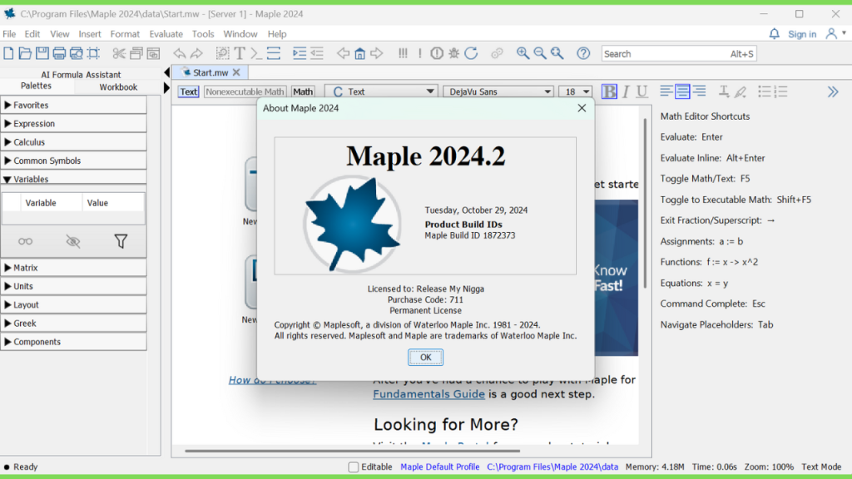Open print preview from the toolbar

tap(76, 53)
